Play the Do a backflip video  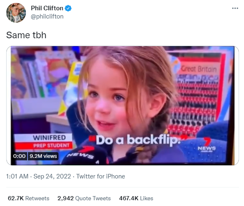pos(123,106)
